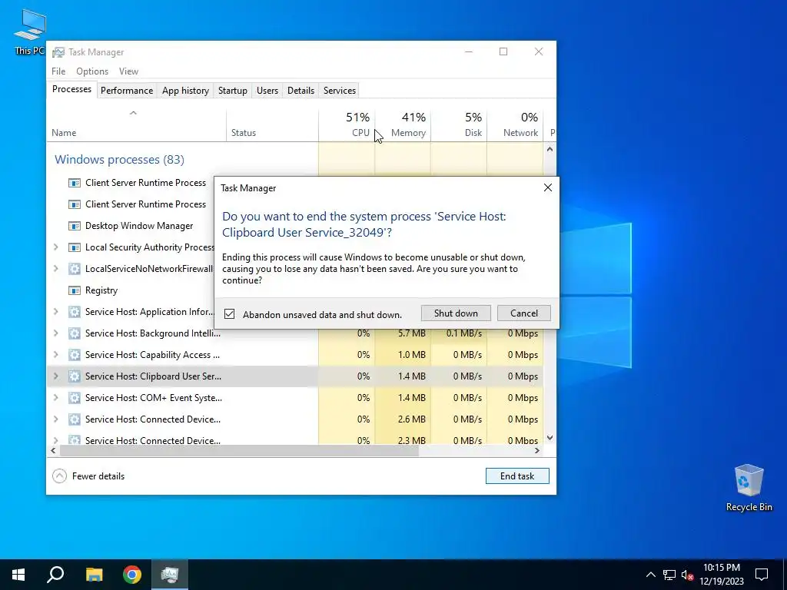Click Service Host: Capability Access gear icon
This screenshot has height=590, width=787.
(x=75, y=355)
